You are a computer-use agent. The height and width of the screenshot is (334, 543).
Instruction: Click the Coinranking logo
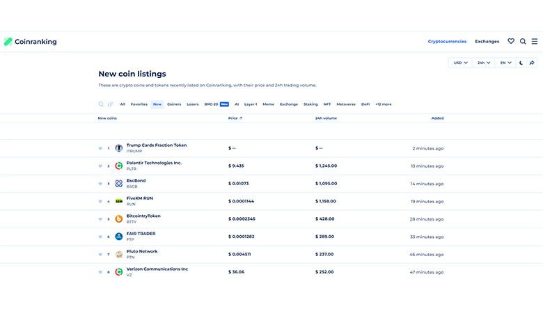tap(31, 42)
